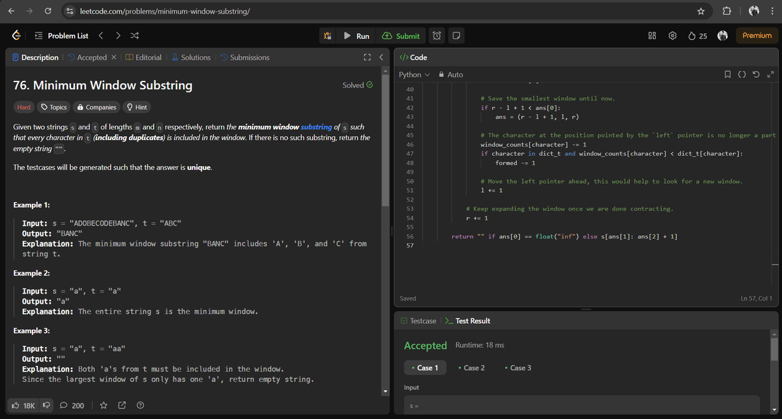The width and height of the screenshot is (782, 419).
Task: Check daily streak via the flame icon
Action: tap(692, 36)
